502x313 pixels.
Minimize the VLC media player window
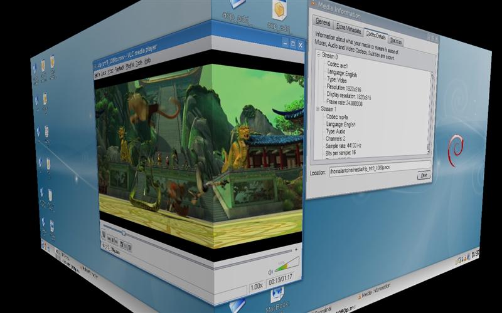286,43
